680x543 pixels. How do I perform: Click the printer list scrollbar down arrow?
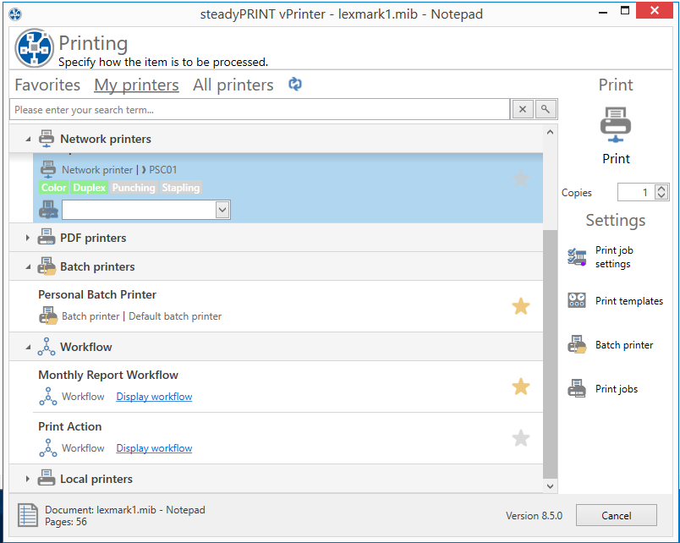pos(550,485)
